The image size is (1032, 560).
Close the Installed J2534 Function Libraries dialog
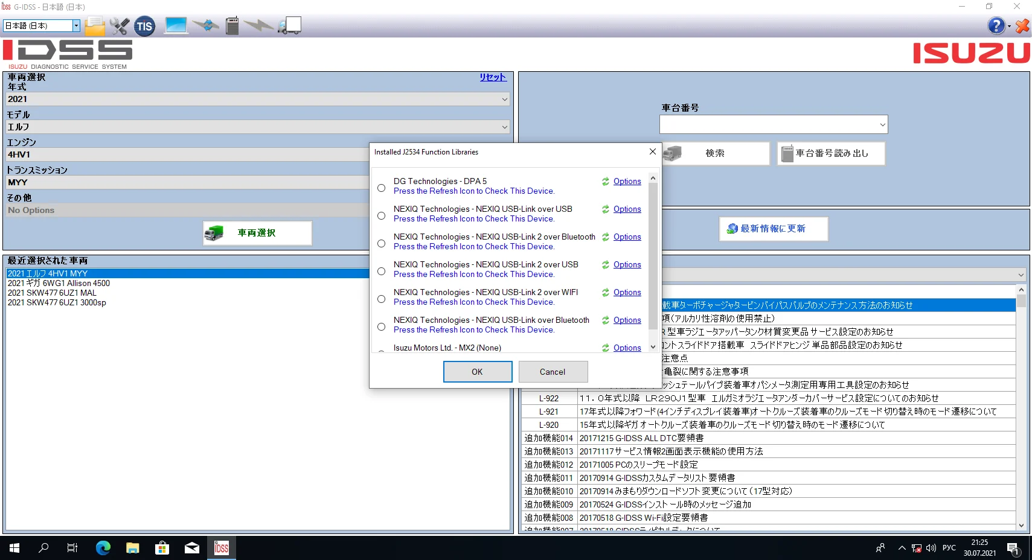point(652,152)
